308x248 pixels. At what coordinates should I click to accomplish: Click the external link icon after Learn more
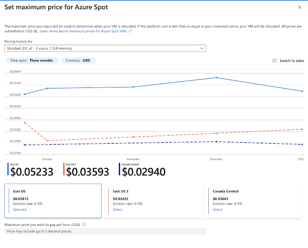[129, 31]
